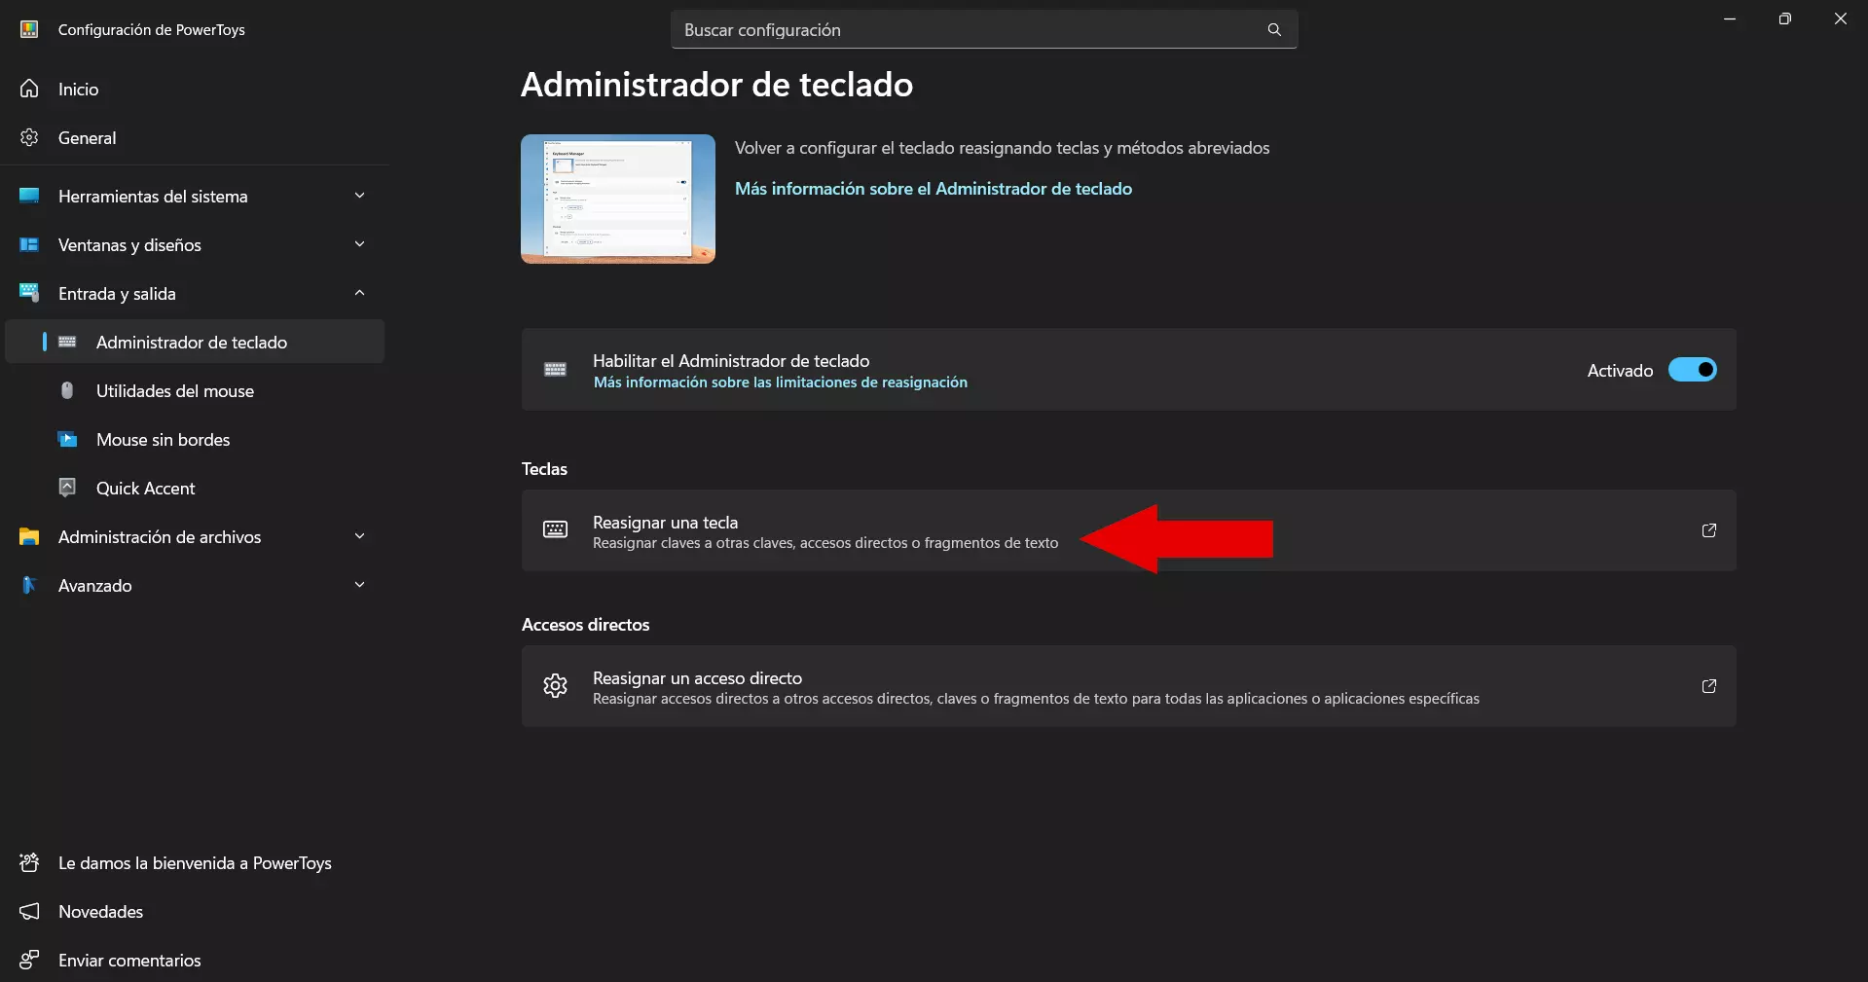
Task: Click the Entrada y salida icon
Action: 30,293
